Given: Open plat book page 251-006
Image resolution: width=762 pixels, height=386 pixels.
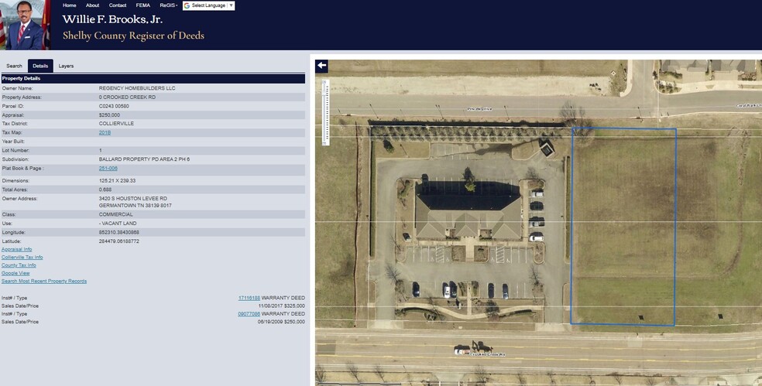Looking at the screenshot, I should (x=108, y=168).
